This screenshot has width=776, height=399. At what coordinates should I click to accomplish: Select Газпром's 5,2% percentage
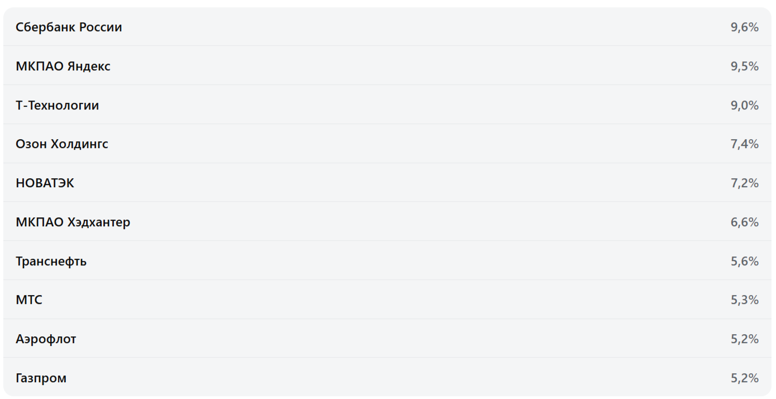click(x=744, y=378)
